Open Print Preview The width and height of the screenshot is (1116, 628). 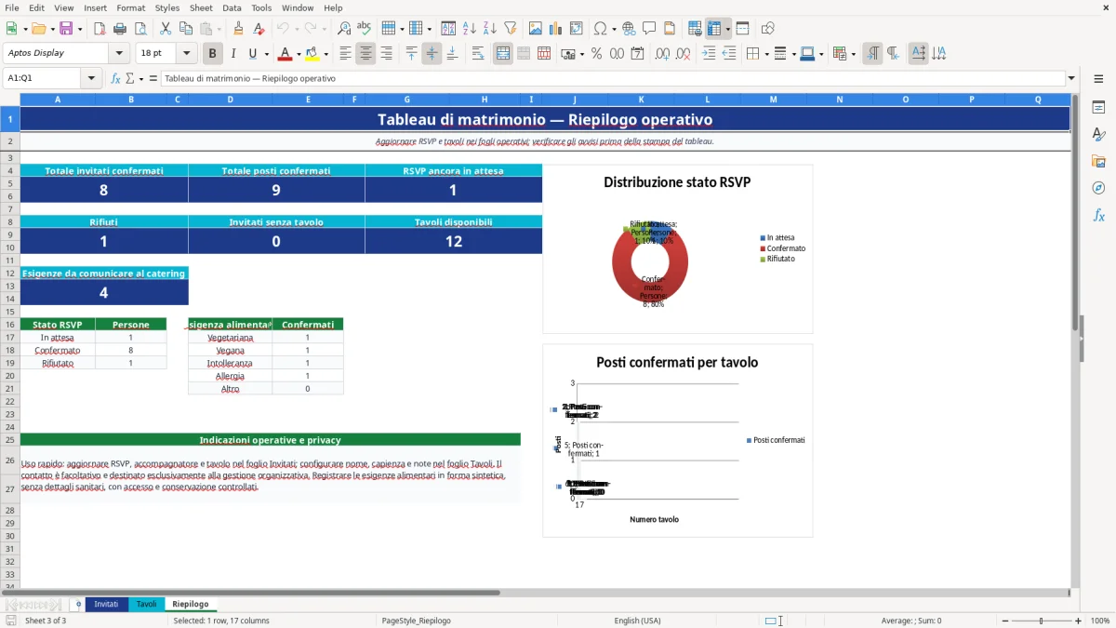click(x=140, y=29)
